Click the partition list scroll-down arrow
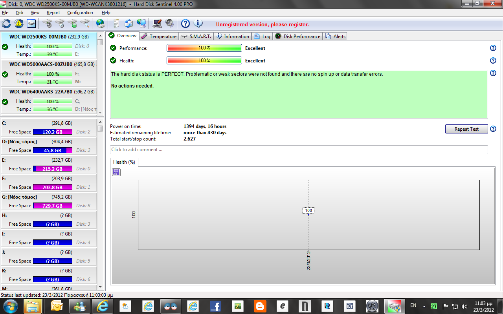 100,287
